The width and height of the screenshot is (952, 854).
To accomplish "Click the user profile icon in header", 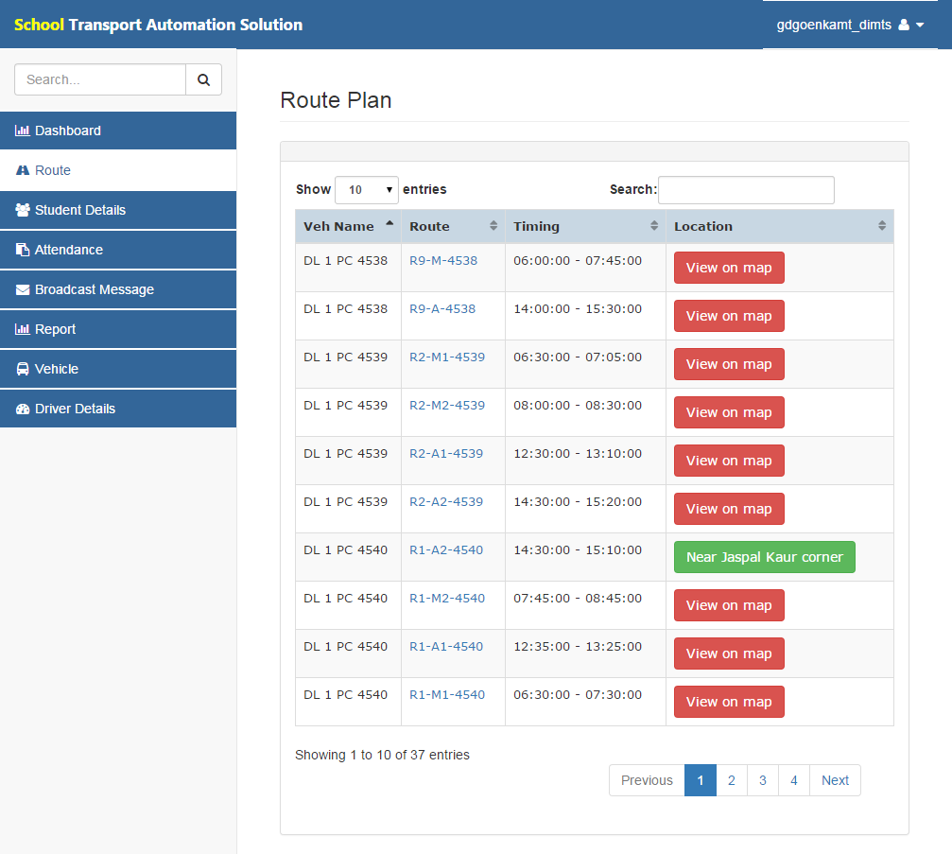I will [x=904, y=25].
